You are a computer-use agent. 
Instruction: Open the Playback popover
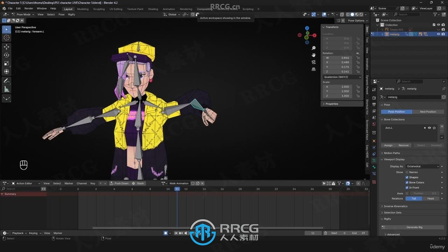coord(19,233)
